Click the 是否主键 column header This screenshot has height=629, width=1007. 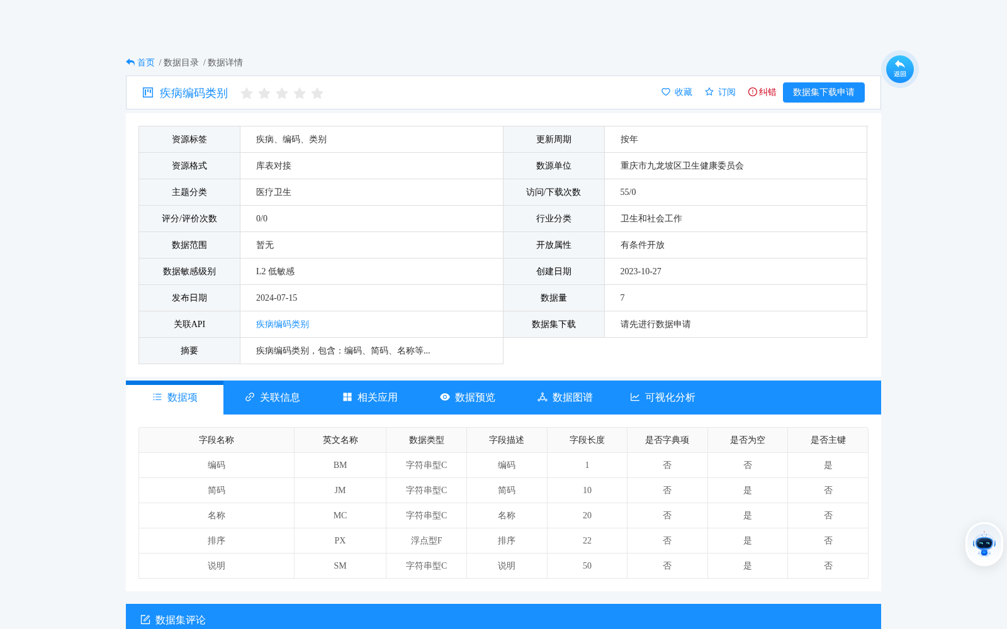point(828,440)
